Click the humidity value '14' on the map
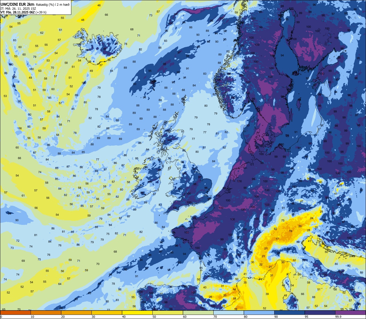 pyautogui.click(x=234, y=290)
